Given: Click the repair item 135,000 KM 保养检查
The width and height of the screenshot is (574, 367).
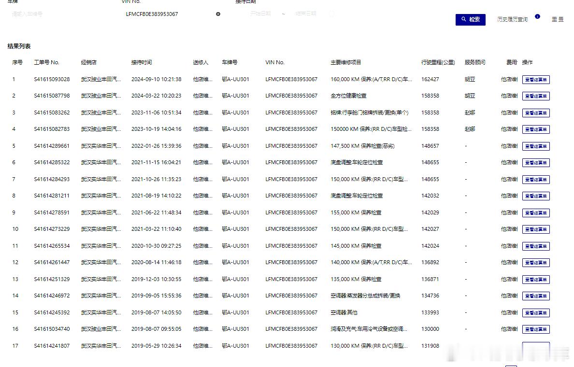Looking at the screenshot, I should coord(356,279).
